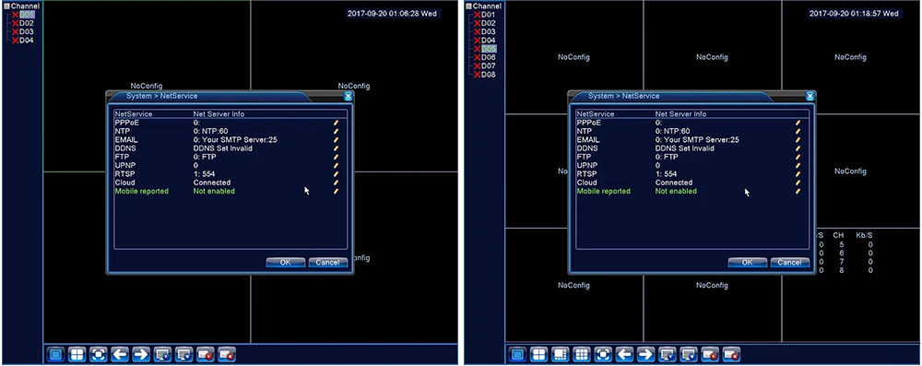Select channel D08 in right screen tree
Viewport: 922px width, 366px height.
click(489, 75)
